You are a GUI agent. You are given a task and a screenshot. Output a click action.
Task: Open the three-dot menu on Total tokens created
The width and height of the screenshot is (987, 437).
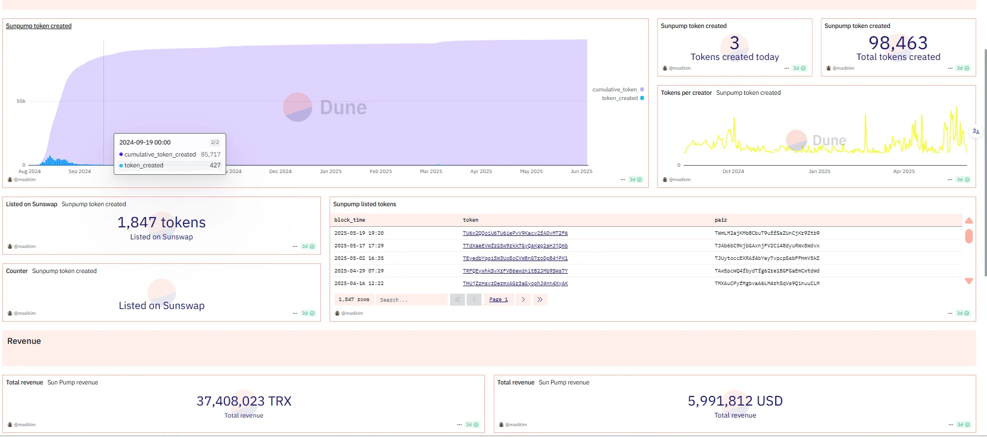pos(950,68)
